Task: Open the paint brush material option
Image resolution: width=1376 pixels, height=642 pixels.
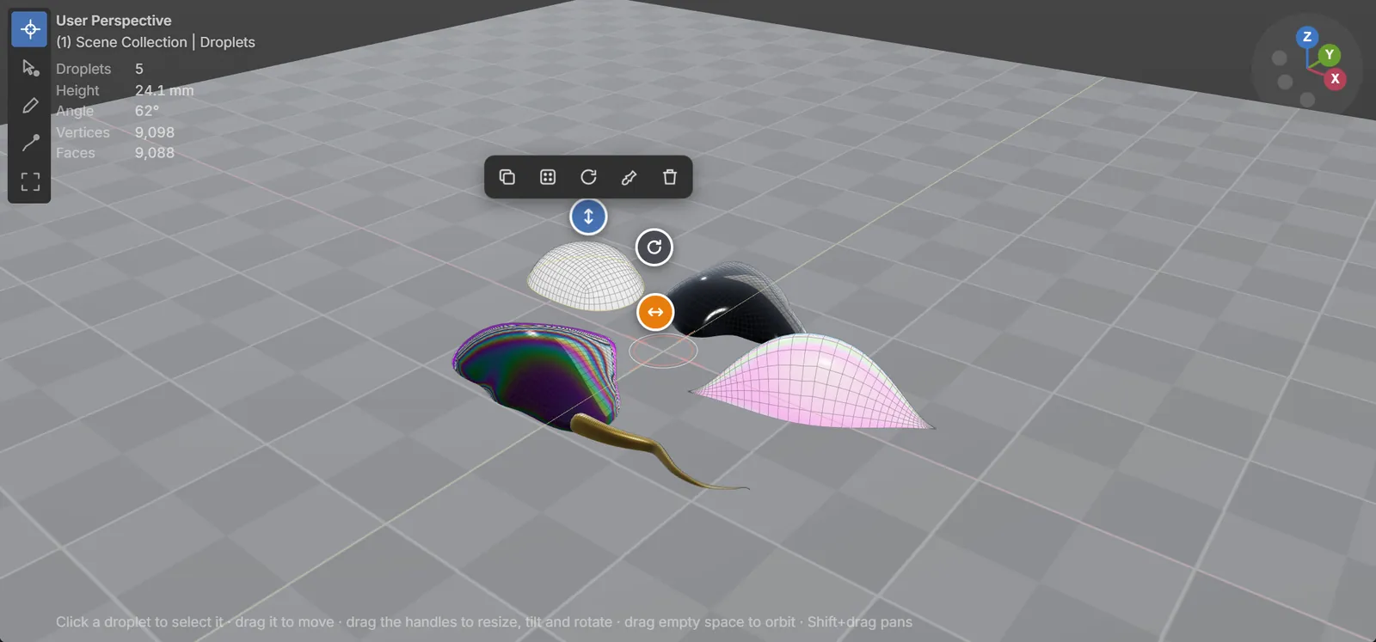Action: [x=629, y=177]
